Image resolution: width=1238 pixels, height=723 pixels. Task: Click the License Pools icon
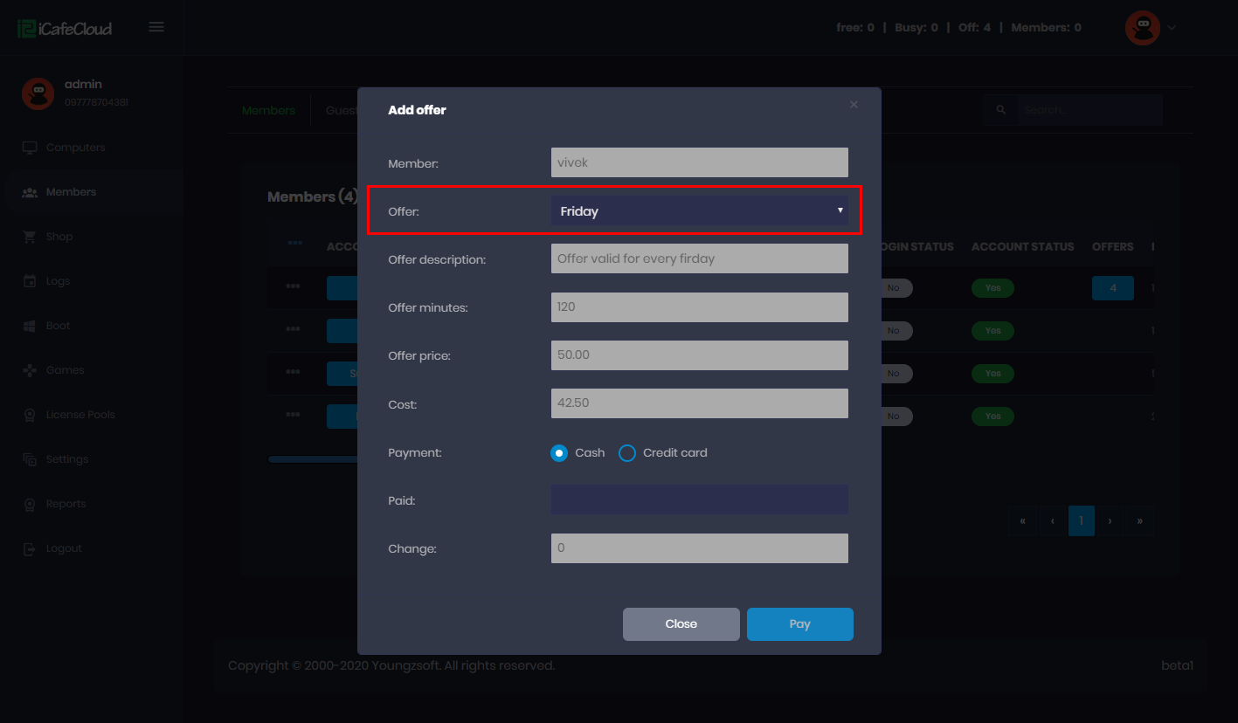coord(30,415)
